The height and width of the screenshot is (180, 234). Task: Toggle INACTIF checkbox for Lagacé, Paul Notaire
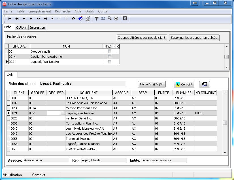(x=109, y=61)
